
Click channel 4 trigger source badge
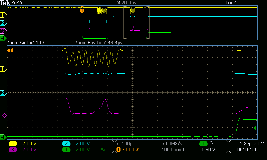point(203,144)
